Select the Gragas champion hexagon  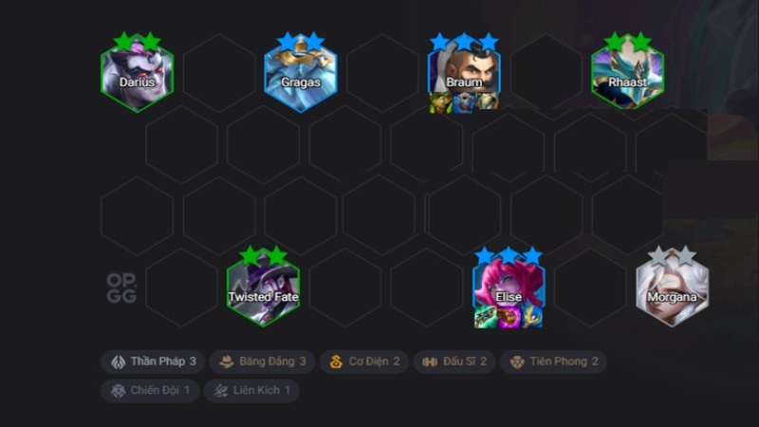tap(301, 73)
